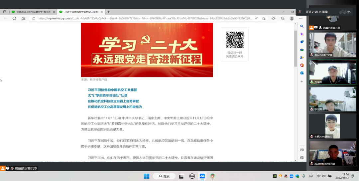This screenshot has width=359, height=181.
Task: Toggle the Chinese input mode indicator
Action: click(x=311, y=176)
